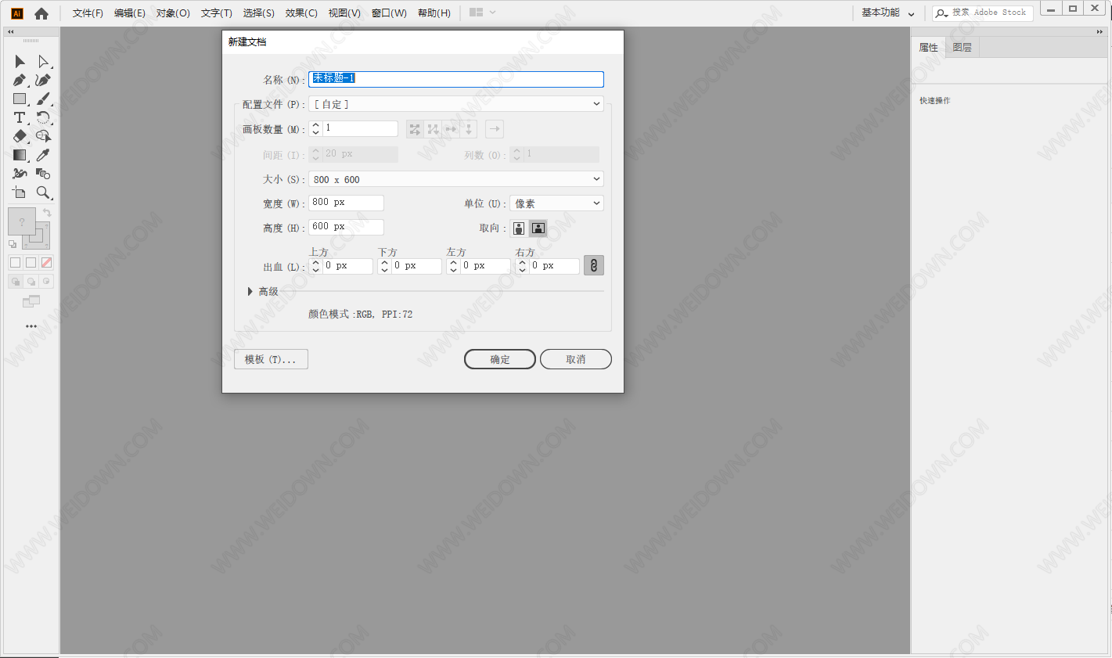Set paint mode to None (red slash)
Viewport: 1112px width, 658px height.
[46, 263]
